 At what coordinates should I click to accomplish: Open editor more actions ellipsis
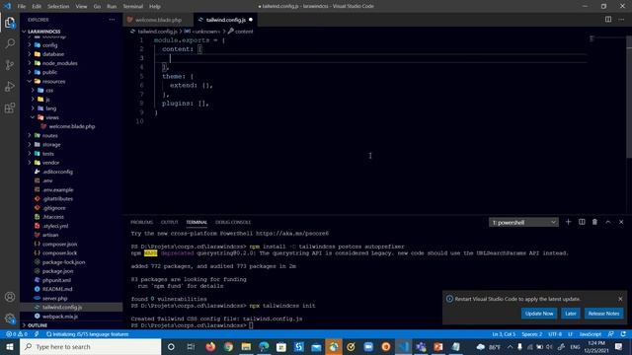(x=621, y=20)
